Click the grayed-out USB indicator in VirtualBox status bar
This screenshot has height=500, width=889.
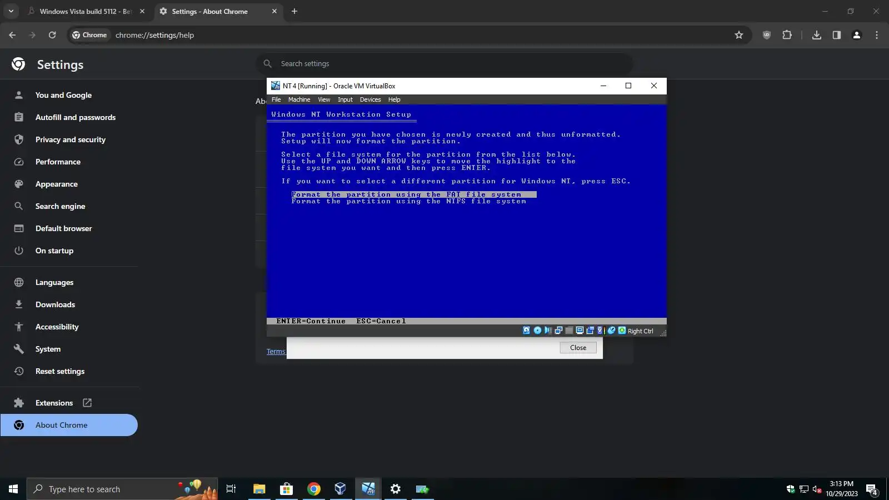[x=569, y=331]
